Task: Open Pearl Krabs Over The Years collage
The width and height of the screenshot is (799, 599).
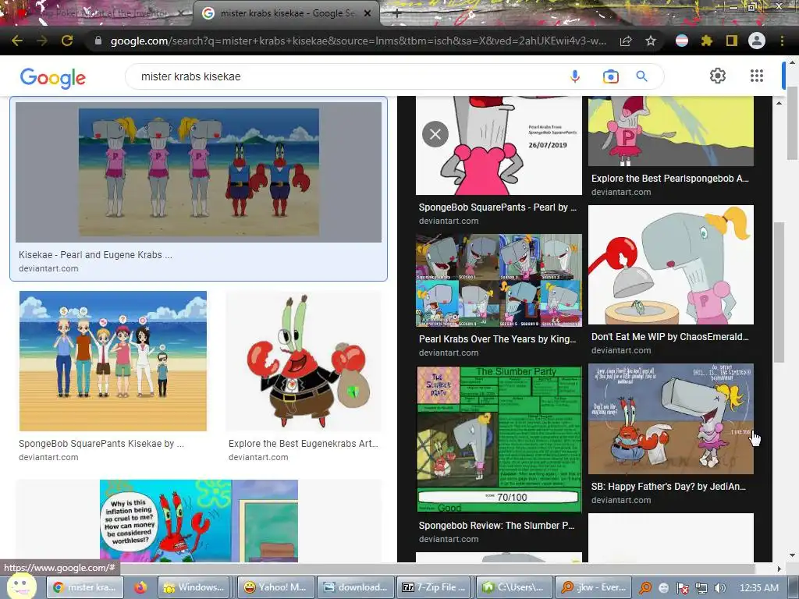Action: (499, 280)
